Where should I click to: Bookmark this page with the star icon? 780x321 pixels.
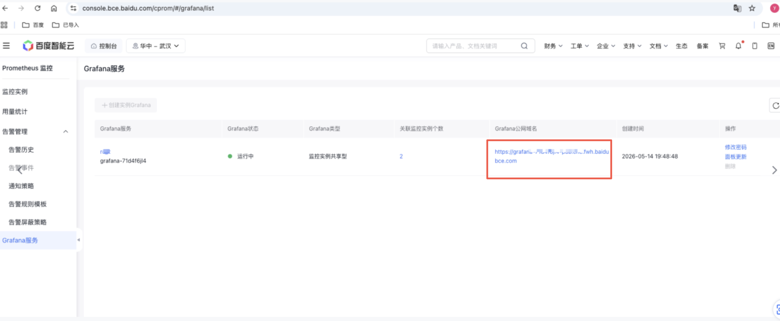[752, 8]
